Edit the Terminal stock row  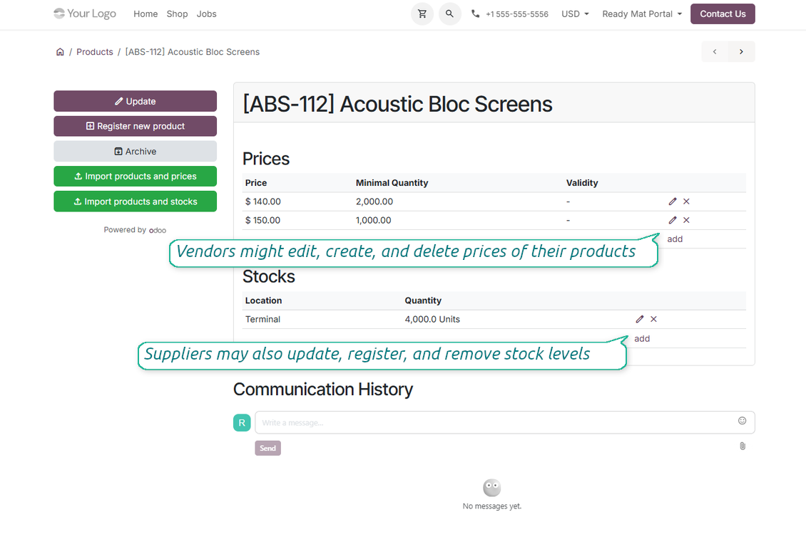640,319
